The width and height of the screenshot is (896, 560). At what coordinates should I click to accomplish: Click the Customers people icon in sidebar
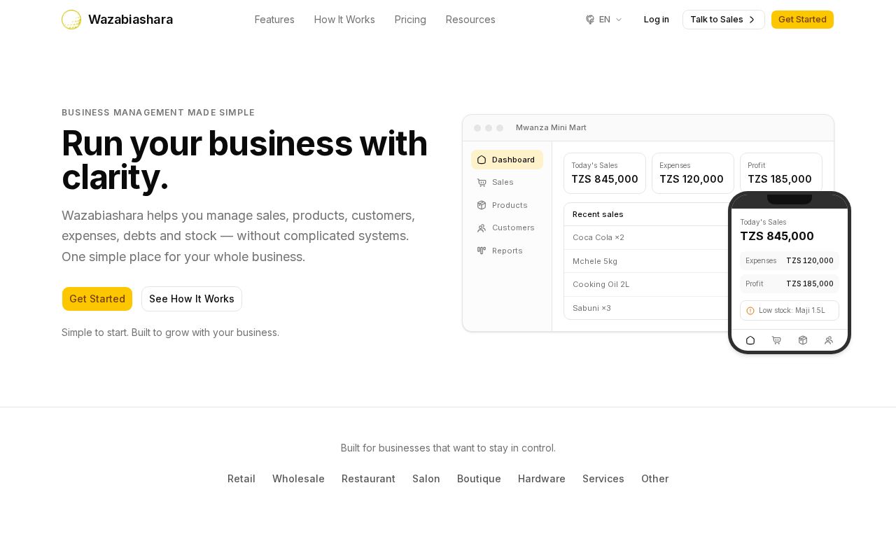482,227
